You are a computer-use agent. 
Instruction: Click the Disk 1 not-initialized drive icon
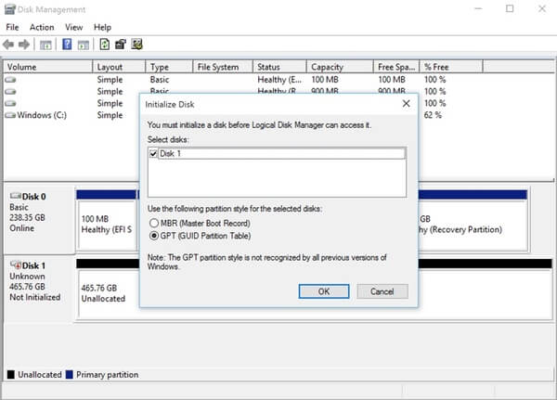tap(15, 265)
